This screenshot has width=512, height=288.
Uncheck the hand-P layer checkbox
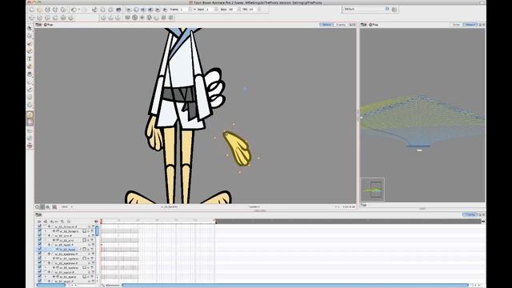tap(39, 245)
